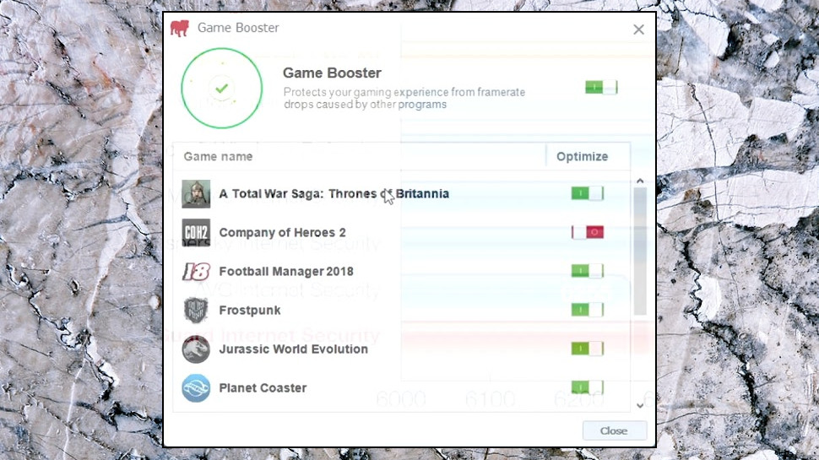Close the Game Booster window with X

(x=638, y=30)
